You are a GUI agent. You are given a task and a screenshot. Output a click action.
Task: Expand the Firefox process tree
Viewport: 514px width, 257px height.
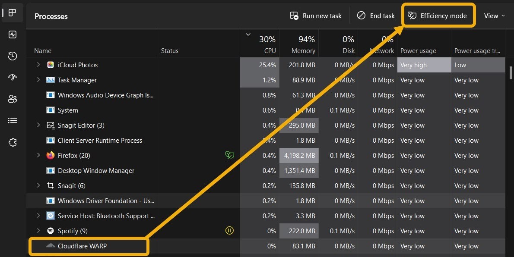(38, 155)
